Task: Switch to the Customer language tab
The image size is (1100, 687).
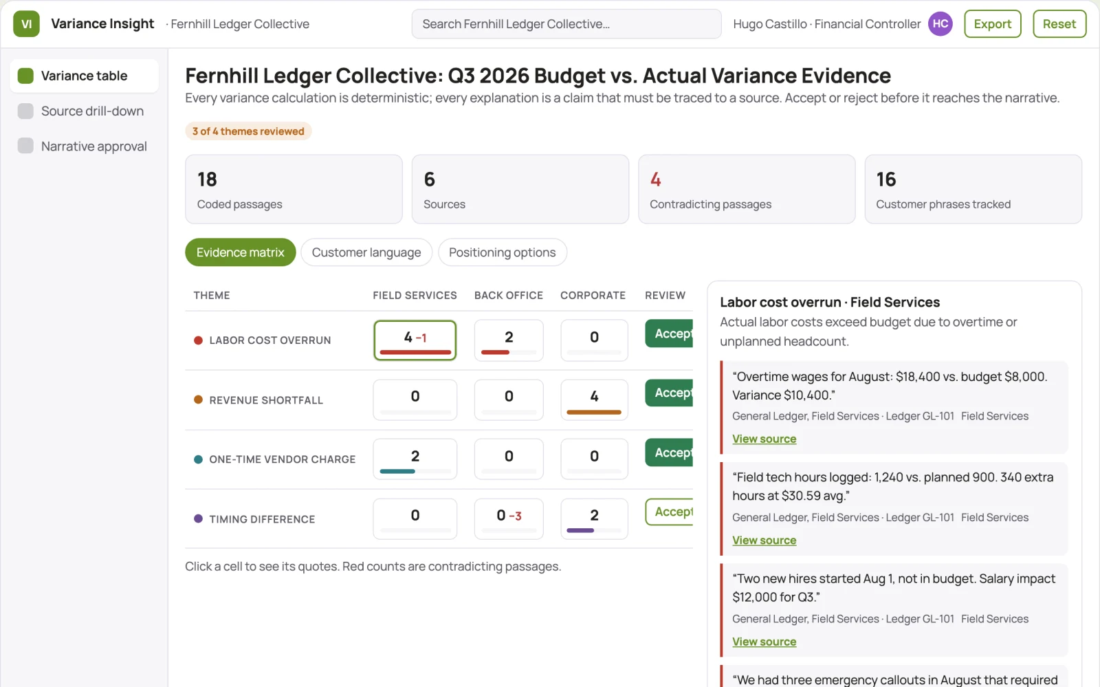Action: [366, 252]
